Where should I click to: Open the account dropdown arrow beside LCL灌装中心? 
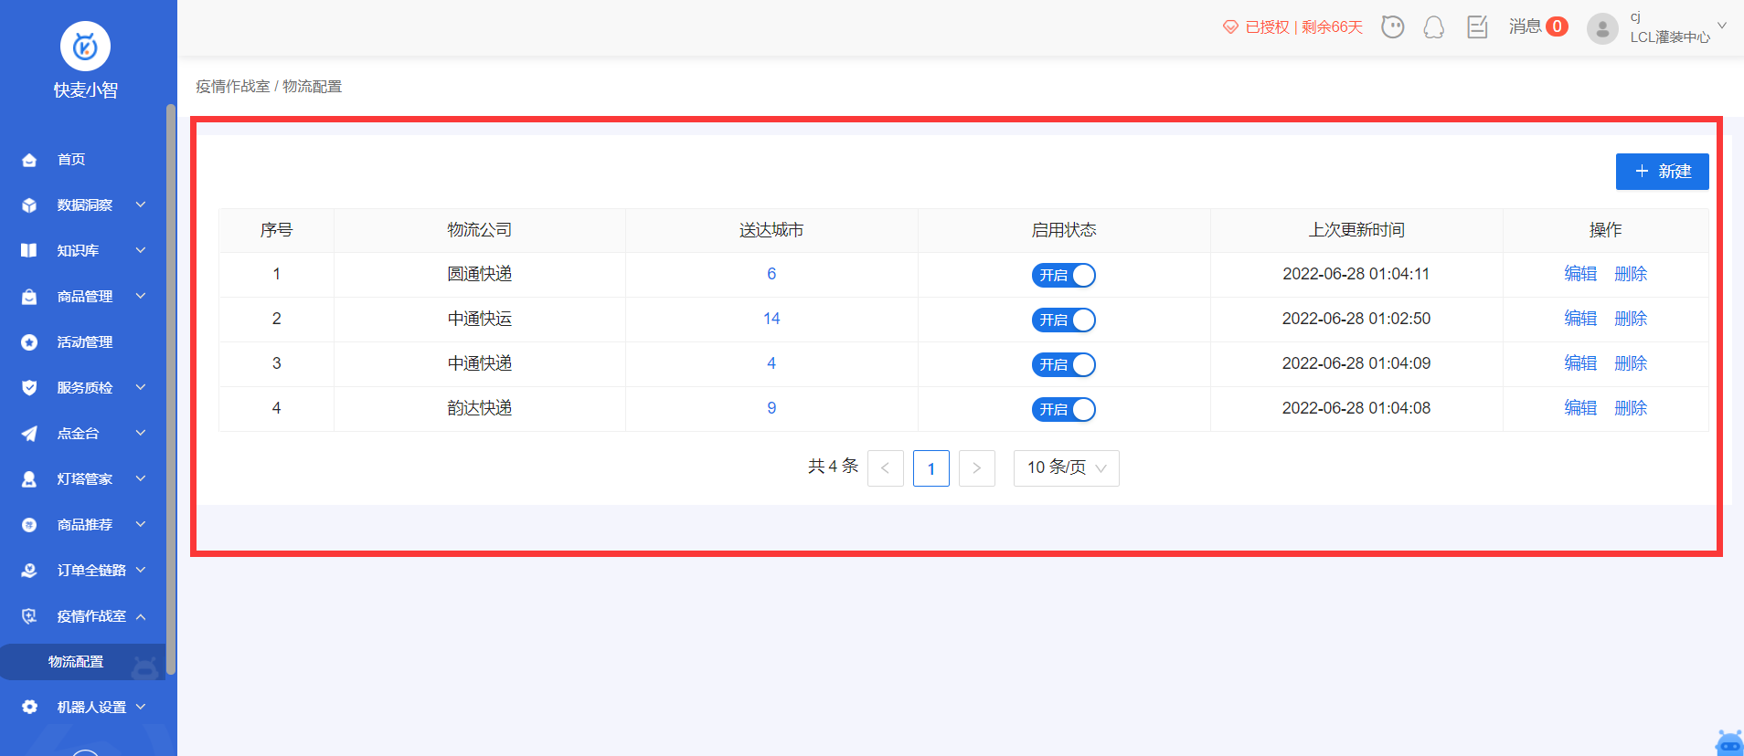(1722, 26)
